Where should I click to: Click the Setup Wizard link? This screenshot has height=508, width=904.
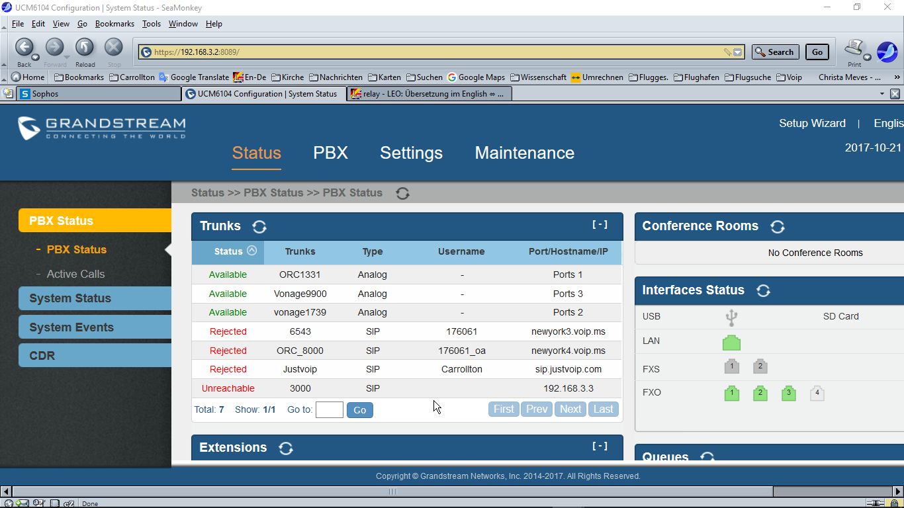(812, 124)
